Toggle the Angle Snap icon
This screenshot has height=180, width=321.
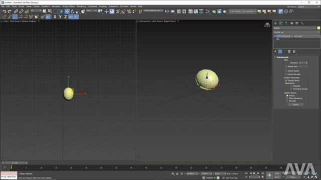click(x=123, y=11)
